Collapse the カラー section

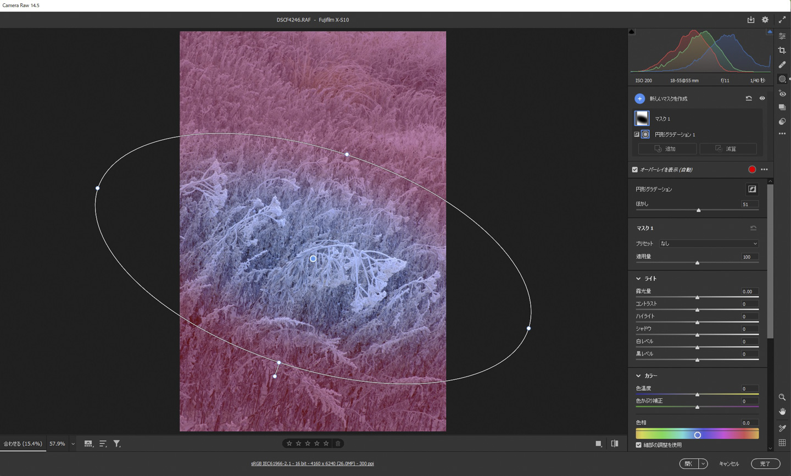pos(638,376)
